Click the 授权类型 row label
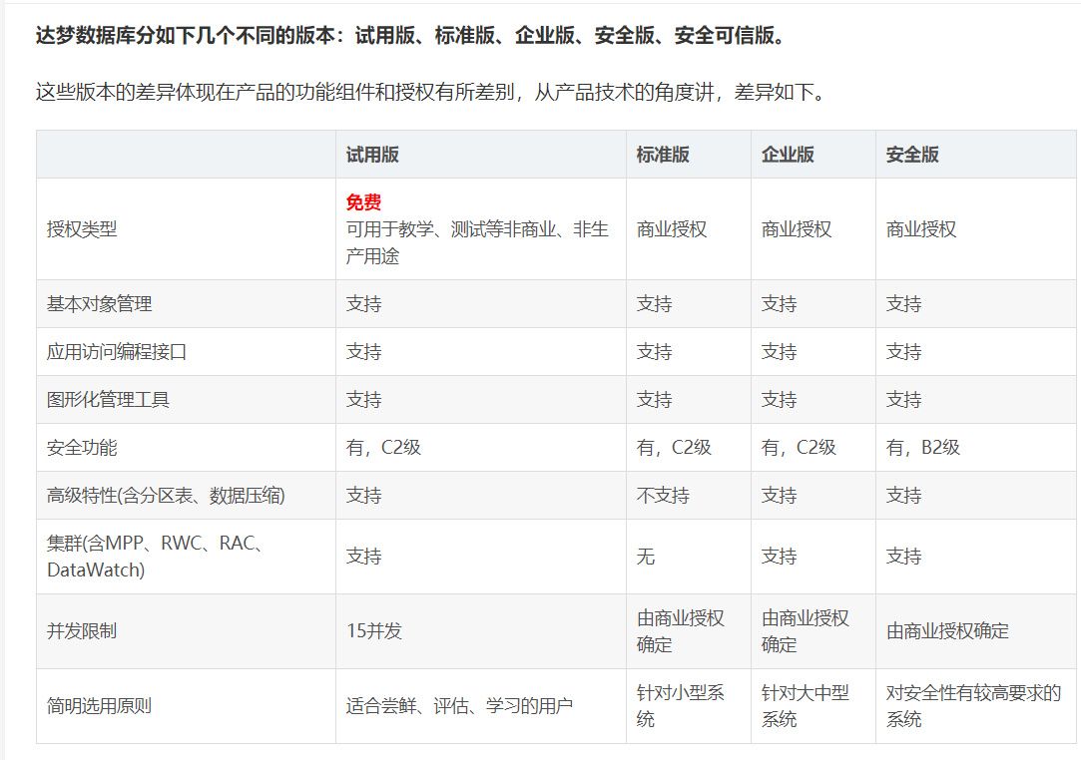The image size is (1081, 760). point(82,229)
